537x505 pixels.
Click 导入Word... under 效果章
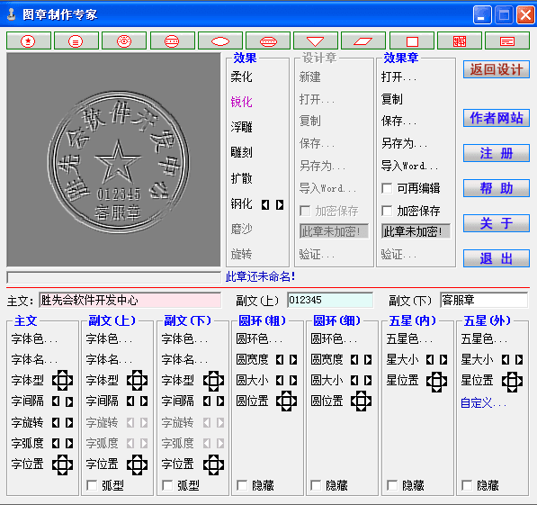click(x=409, y=166)
